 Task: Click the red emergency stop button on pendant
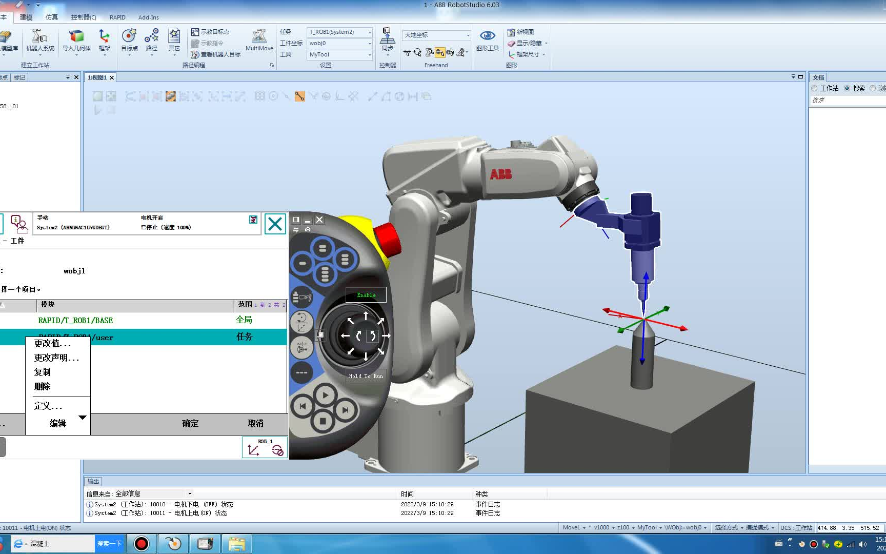[x=388, y=240]
